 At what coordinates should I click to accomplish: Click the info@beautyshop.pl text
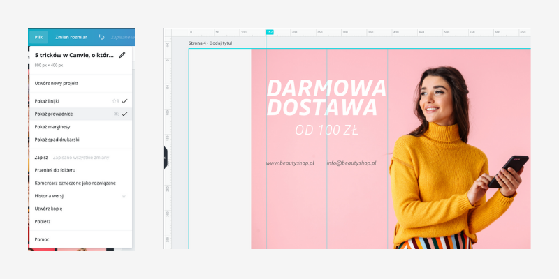click(x=351, y=163)
